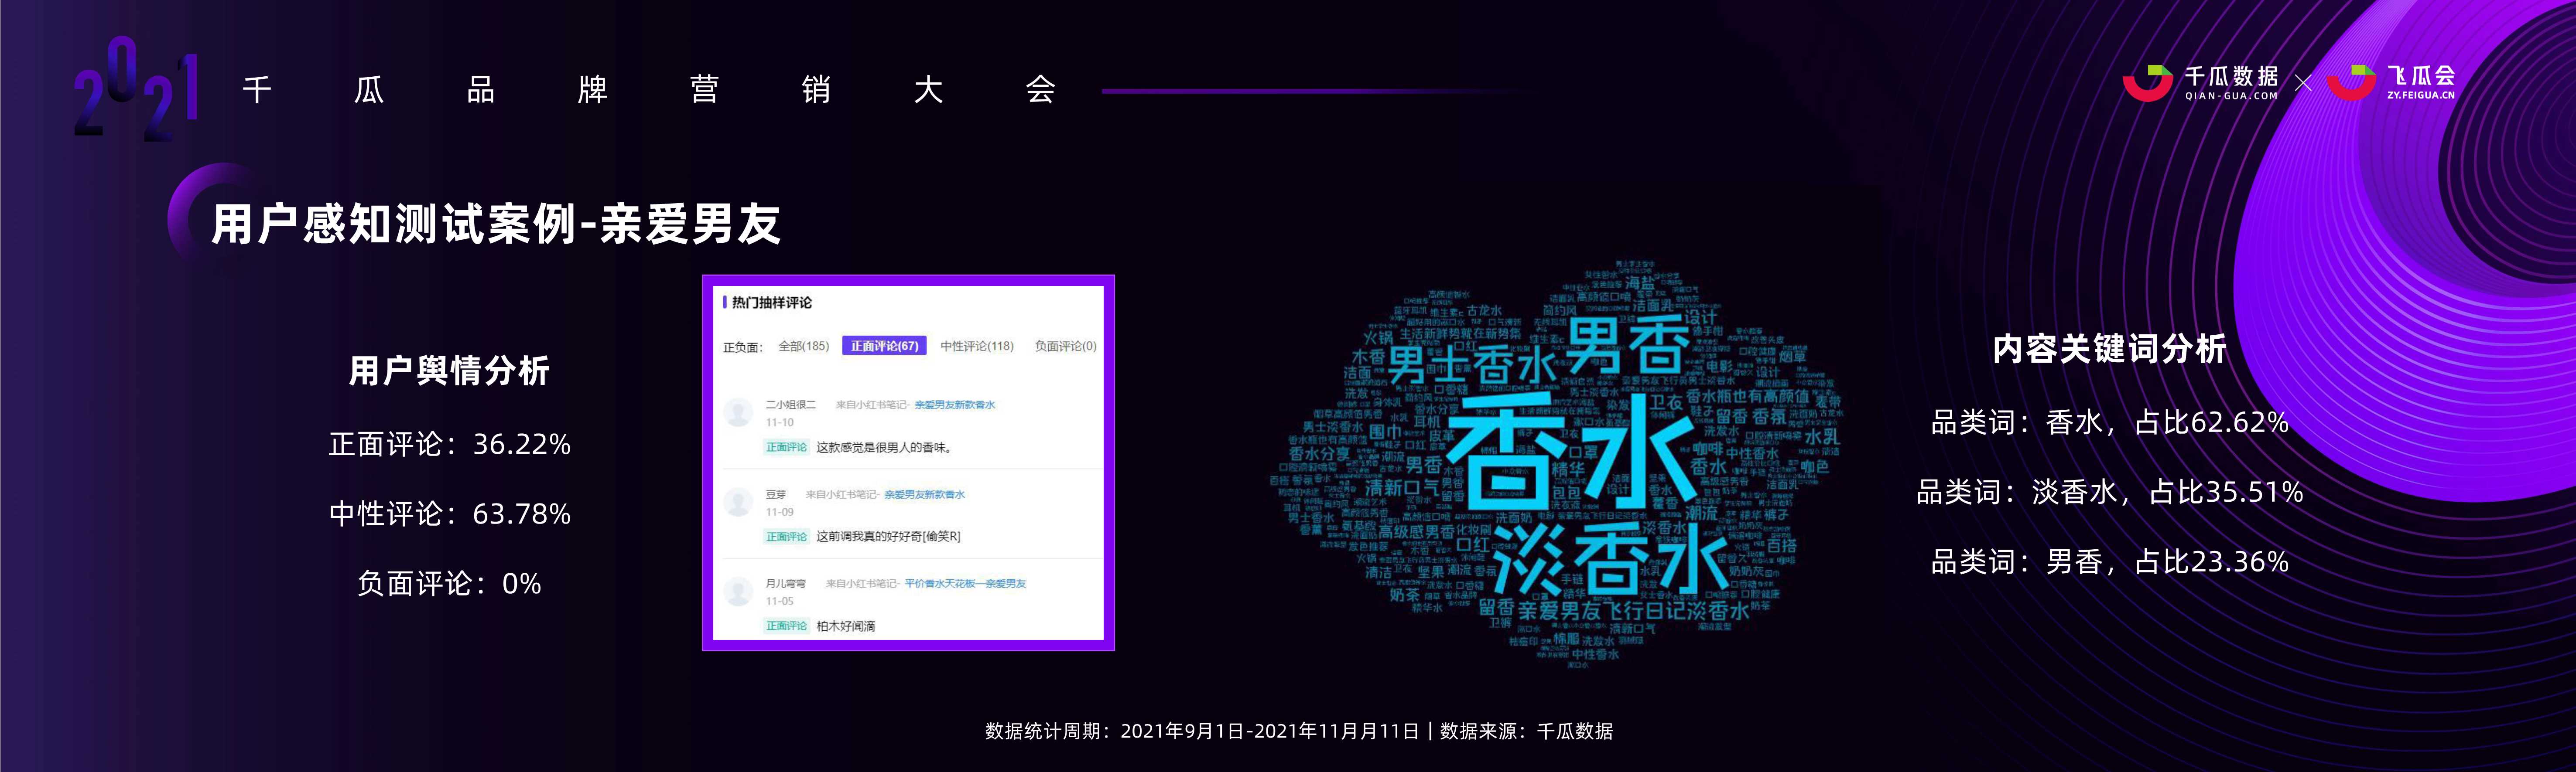Viewport: 2576px width, 772px height.
Task: Open the 平价香水天花板—亲爱男友 note link
Action: 965,583
